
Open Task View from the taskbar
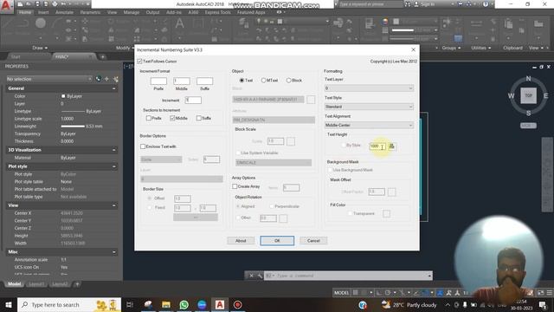pyautogui.click(x=130, y=304)
